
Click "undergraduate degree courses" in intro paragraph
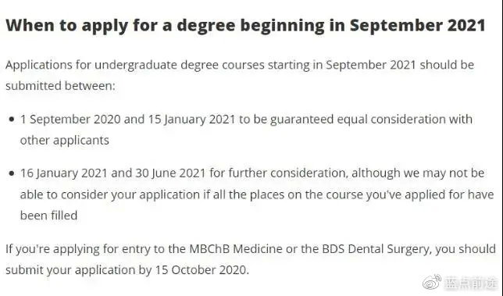click(180, 65)
